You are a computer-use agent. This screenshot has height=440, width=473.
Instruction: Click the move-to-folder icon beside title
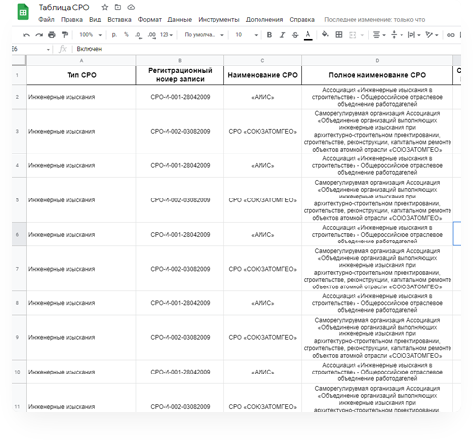click(118, 7)
